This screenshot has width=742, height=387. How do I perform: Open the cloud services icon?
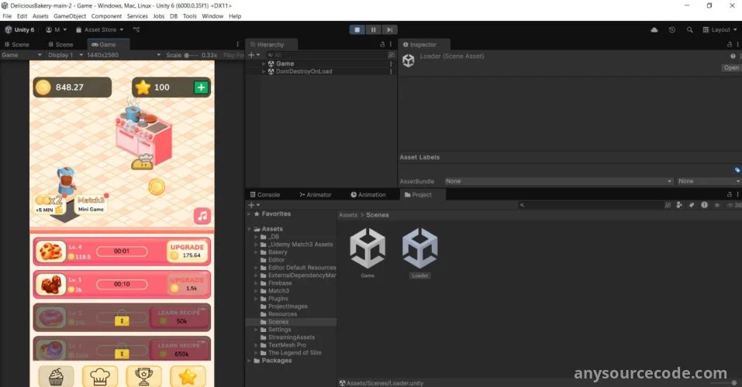(x=654, y=29)
